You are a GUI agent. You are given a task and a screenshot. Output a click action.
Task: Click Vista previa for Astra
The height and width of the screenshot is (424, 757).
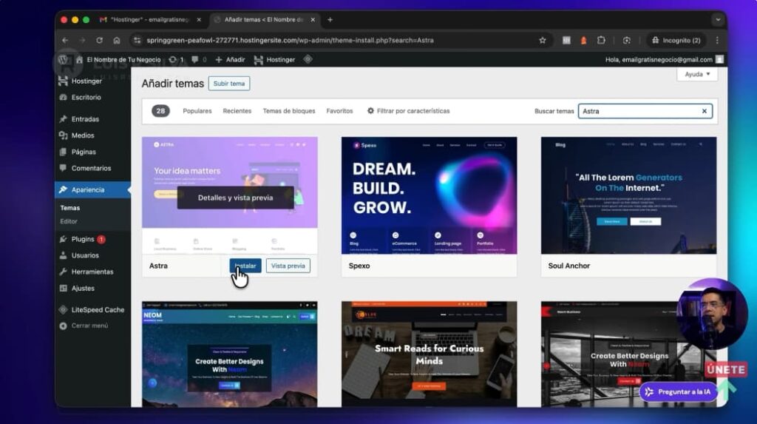(288, 266)
